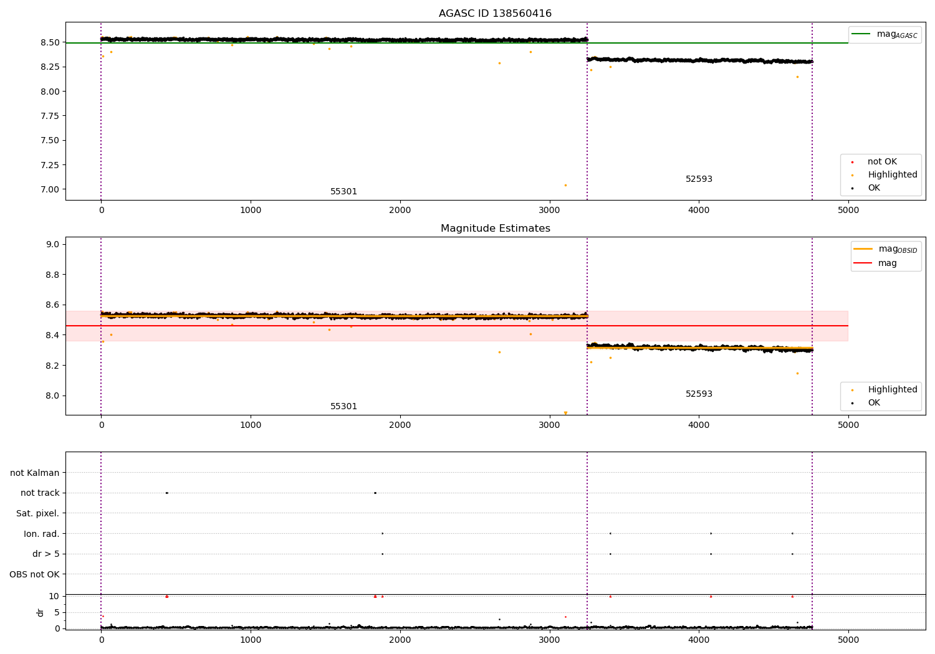Click OBSID label 55301 in top plot

pyautogui.click(x=343, y=192)
